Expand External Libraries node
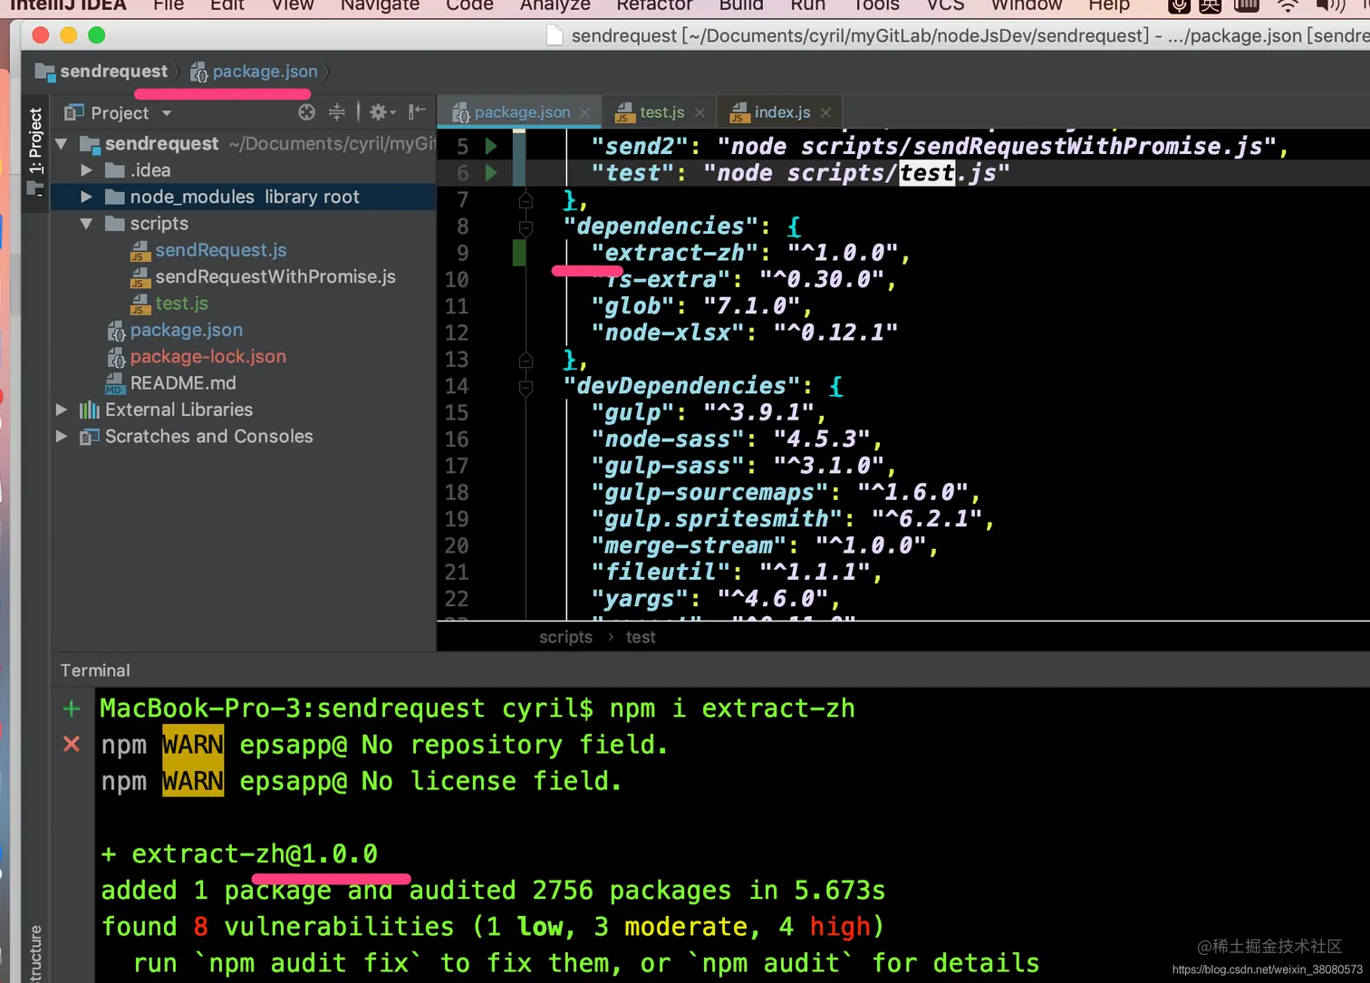Viewport: 1370px width, 983px height. point(62,410)
